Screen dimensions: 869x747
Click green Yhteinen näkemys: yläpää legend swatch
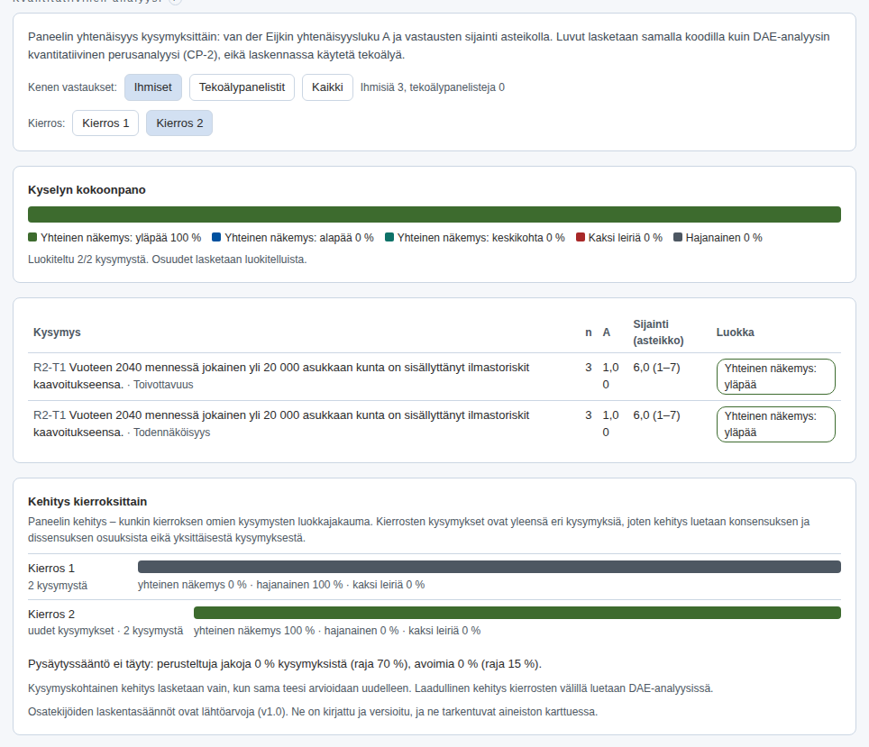[32, 237]
